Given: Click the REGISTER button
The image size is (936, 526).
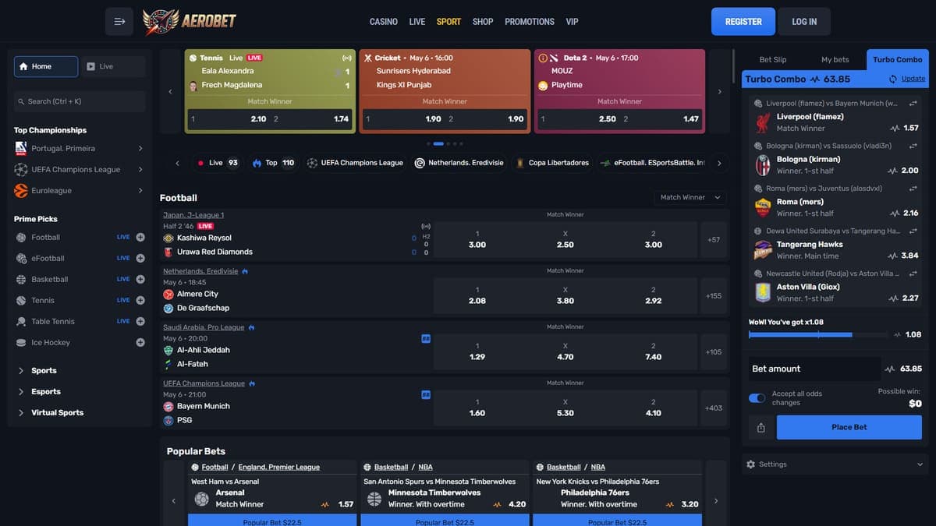Looking at the screenshot, I should [743, 22].
